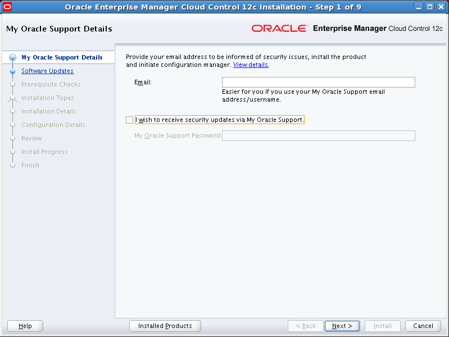
Task: Open the View details link
Action: coord(251,65)
